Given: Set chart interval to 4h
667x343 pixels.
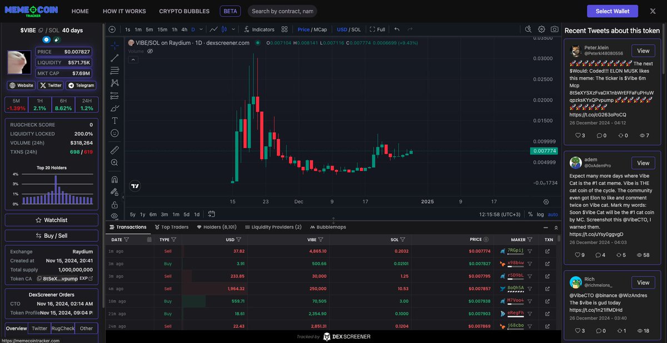Looking at the screenshot, I should click(x=184, y=29).
